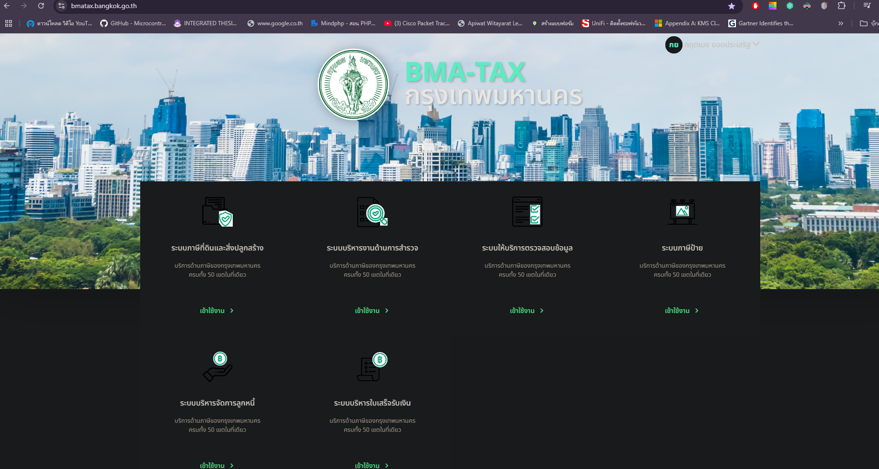Open the www.google.co.th bookmark
The height and width of the screenshot is (469, 879).
coord(275,23)
